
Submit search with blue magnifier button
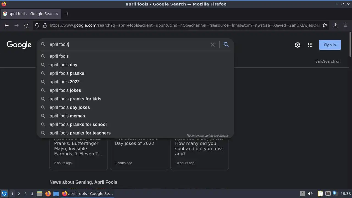point(226,44)
